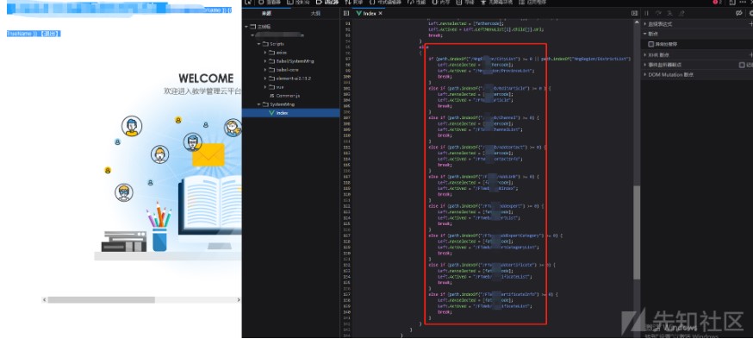Open the 存储 Storage tab

(465, 3)
